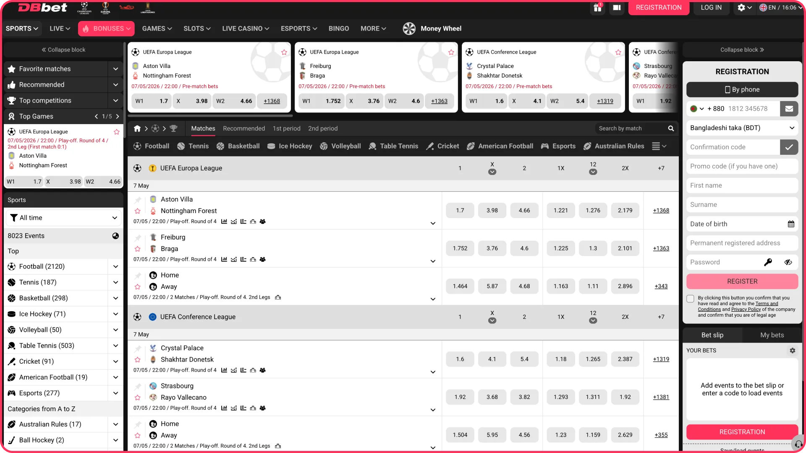Screen dimensions: 806x453
Task: Collapse the left sidebar block
Action: coord(63,49)
